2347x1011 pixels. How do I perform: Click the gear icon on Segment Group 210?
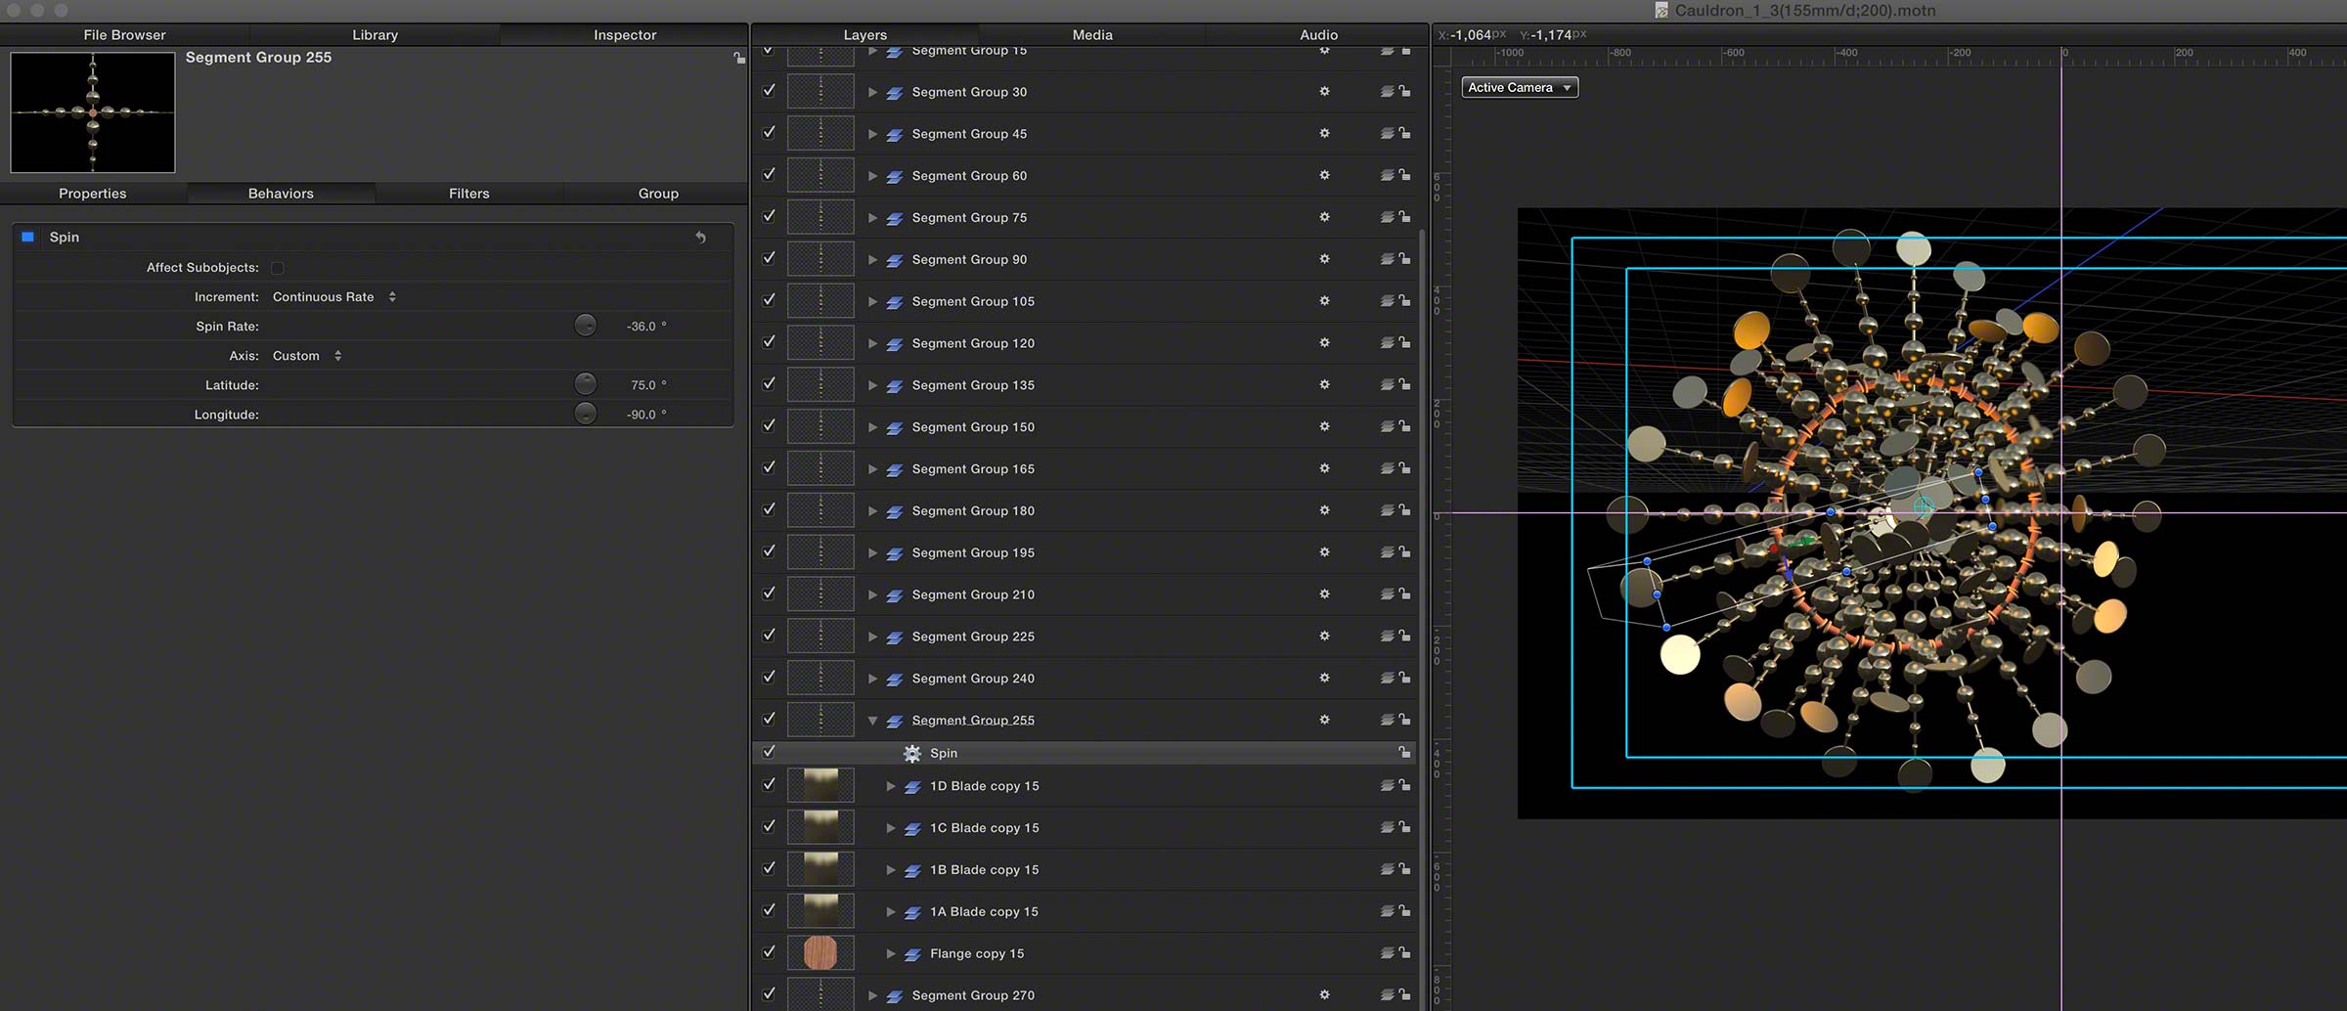[1324, 593]
